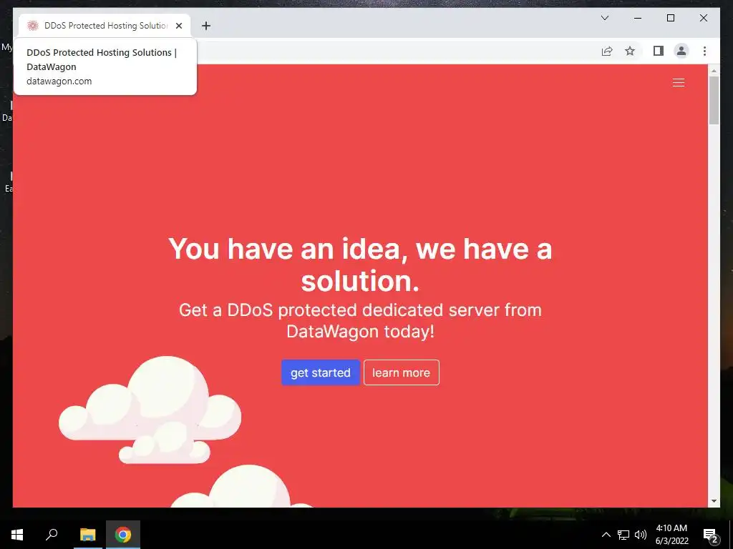Image resolution: width=733 pixels, height=549 pixels.
Task: Bookmark this page with the star icon
Action: (x=630, y=51)
